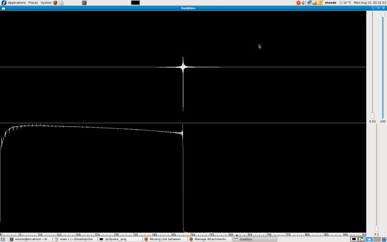Click the date and time clock

370,2
